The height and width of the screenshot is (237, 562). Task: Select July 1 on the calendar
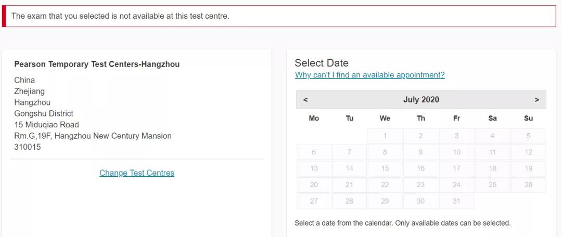(385, 136)
